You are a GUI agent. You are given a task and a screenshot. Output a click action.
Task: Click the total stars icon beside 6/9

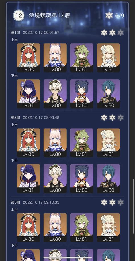[x=109, y=15]
